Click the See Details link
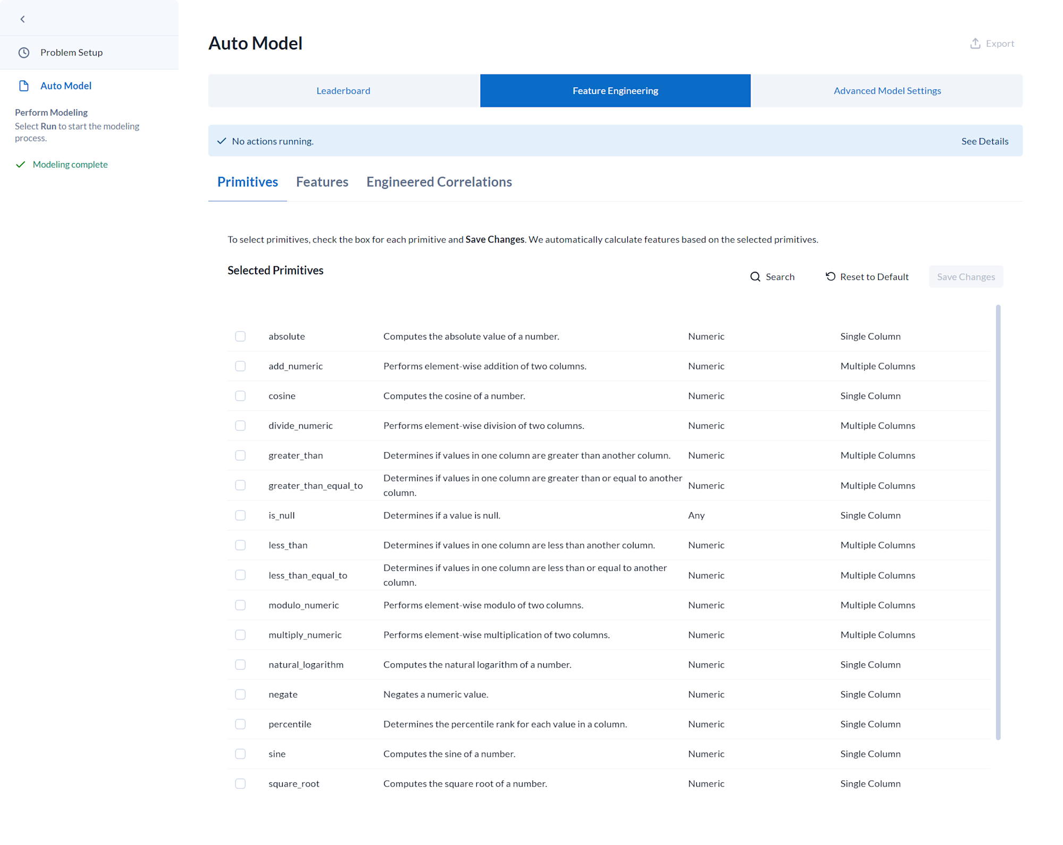1063x845 pixels. point(984,141)
